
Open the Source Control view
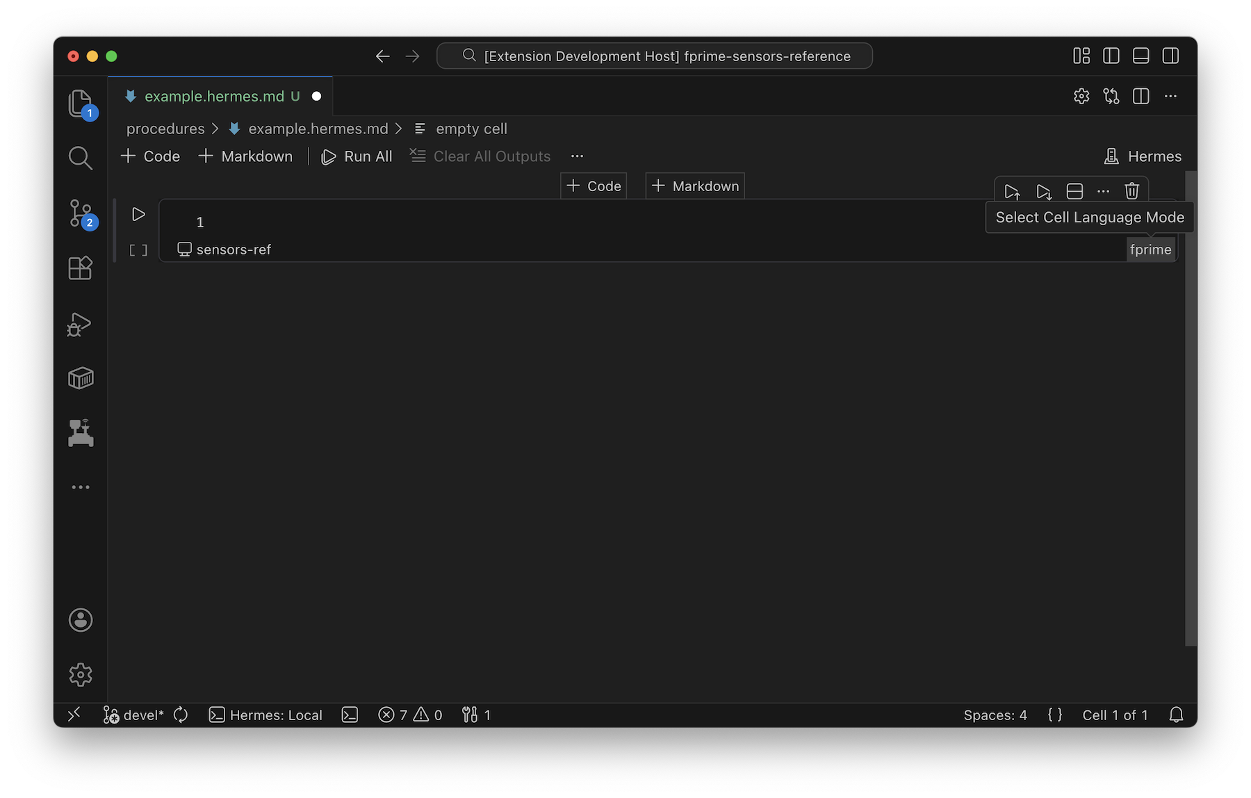[80, 214]
